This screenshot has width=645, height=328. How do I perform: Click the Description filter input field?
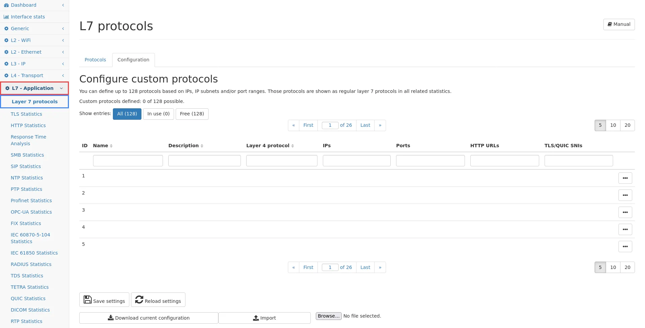click(x=204, y=161)
